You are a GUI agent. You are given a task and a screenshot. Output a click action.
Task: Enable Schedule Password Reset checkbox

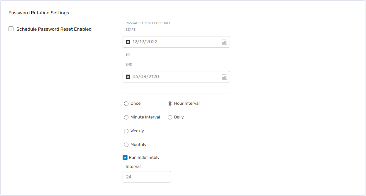click(11, 29)
